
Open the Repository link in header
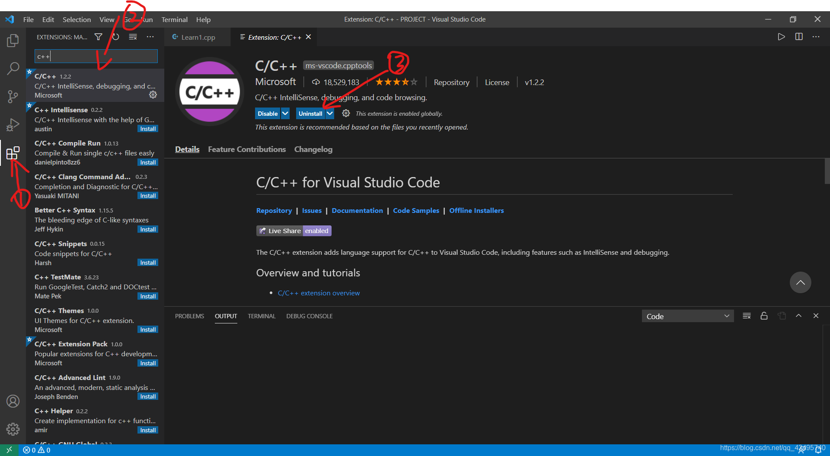pyautogui.click(x=451, y=82)
